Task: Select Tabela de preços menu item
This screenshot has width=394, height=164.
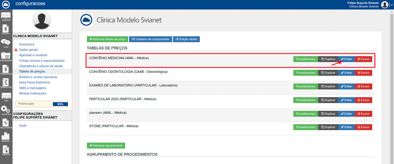Action: [x=32, y=72]
